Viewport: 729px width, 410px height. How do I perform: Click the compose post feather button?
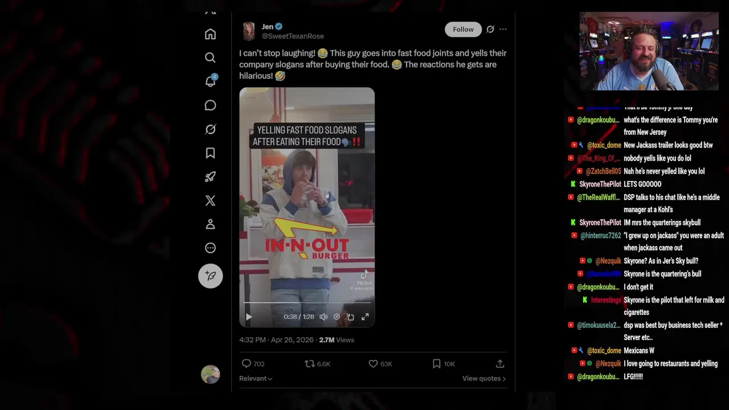(210, 276)
